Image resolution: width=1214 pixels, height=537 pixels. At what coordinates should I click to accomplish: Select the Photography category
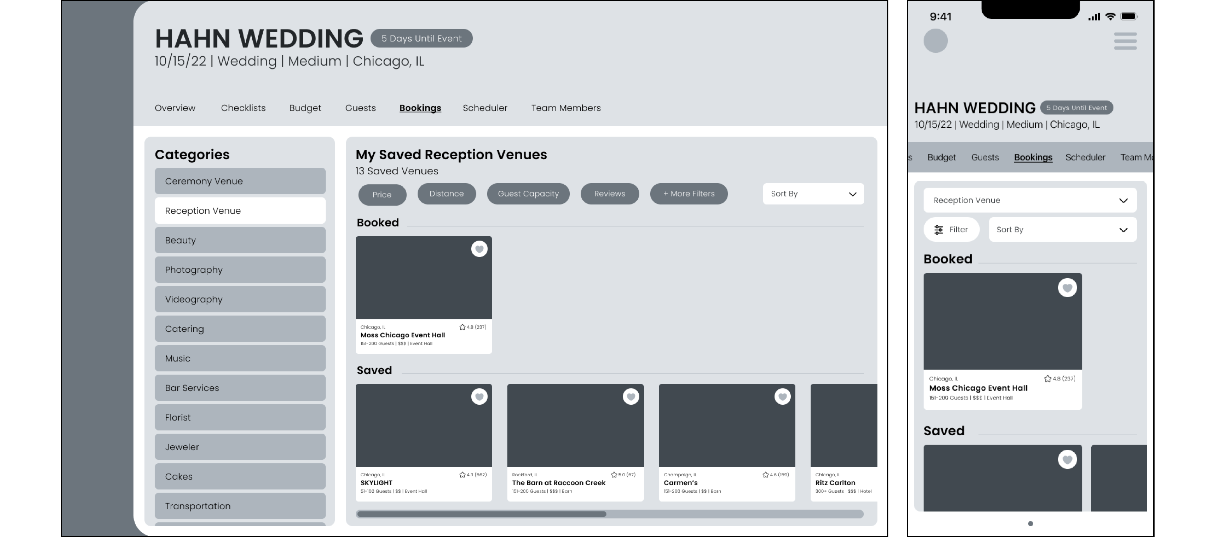pyautogui.click(x=240, y=270)
